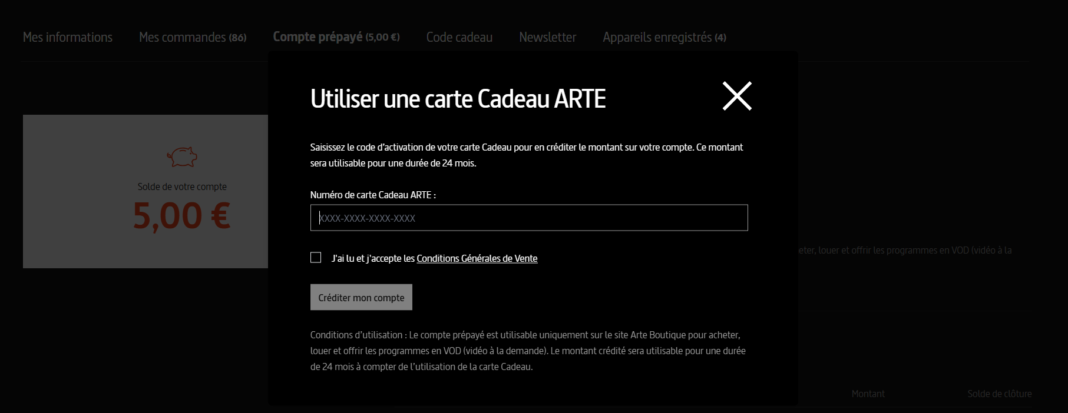Click the Utiliser une carte Cadeau ARTE heading
Viewport: 1068px width, 413px height.
click(458, 99)
